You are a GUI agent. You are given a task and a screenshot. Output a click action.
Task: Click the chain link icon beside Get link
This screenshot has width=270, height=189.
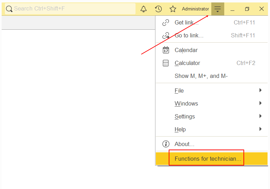tap(166, 23)
